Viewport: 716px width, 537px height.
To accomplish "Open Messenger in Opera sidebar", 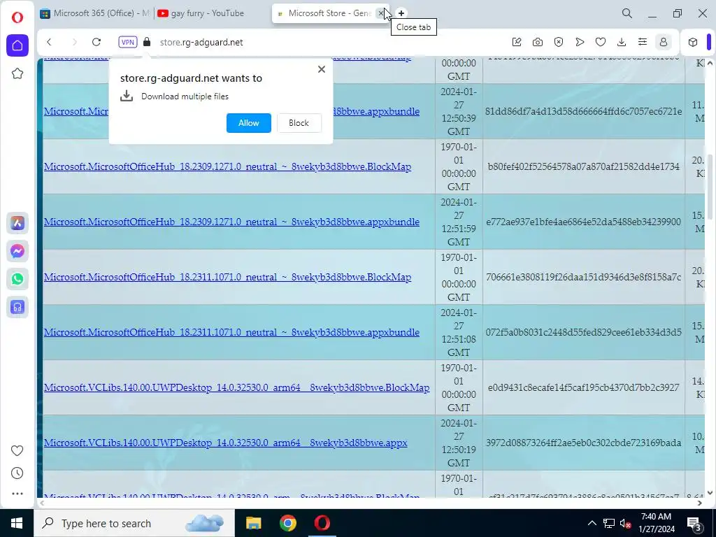I will coord(17,251).
